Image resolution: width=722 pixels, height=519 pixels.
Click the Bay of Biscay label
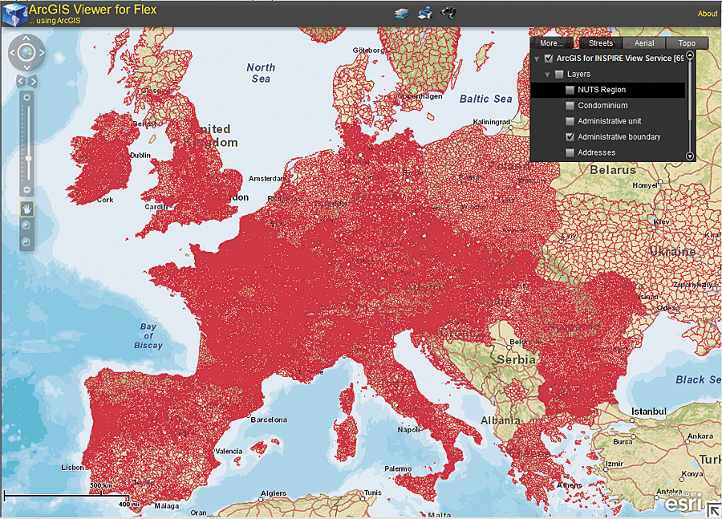pos(148,336)
